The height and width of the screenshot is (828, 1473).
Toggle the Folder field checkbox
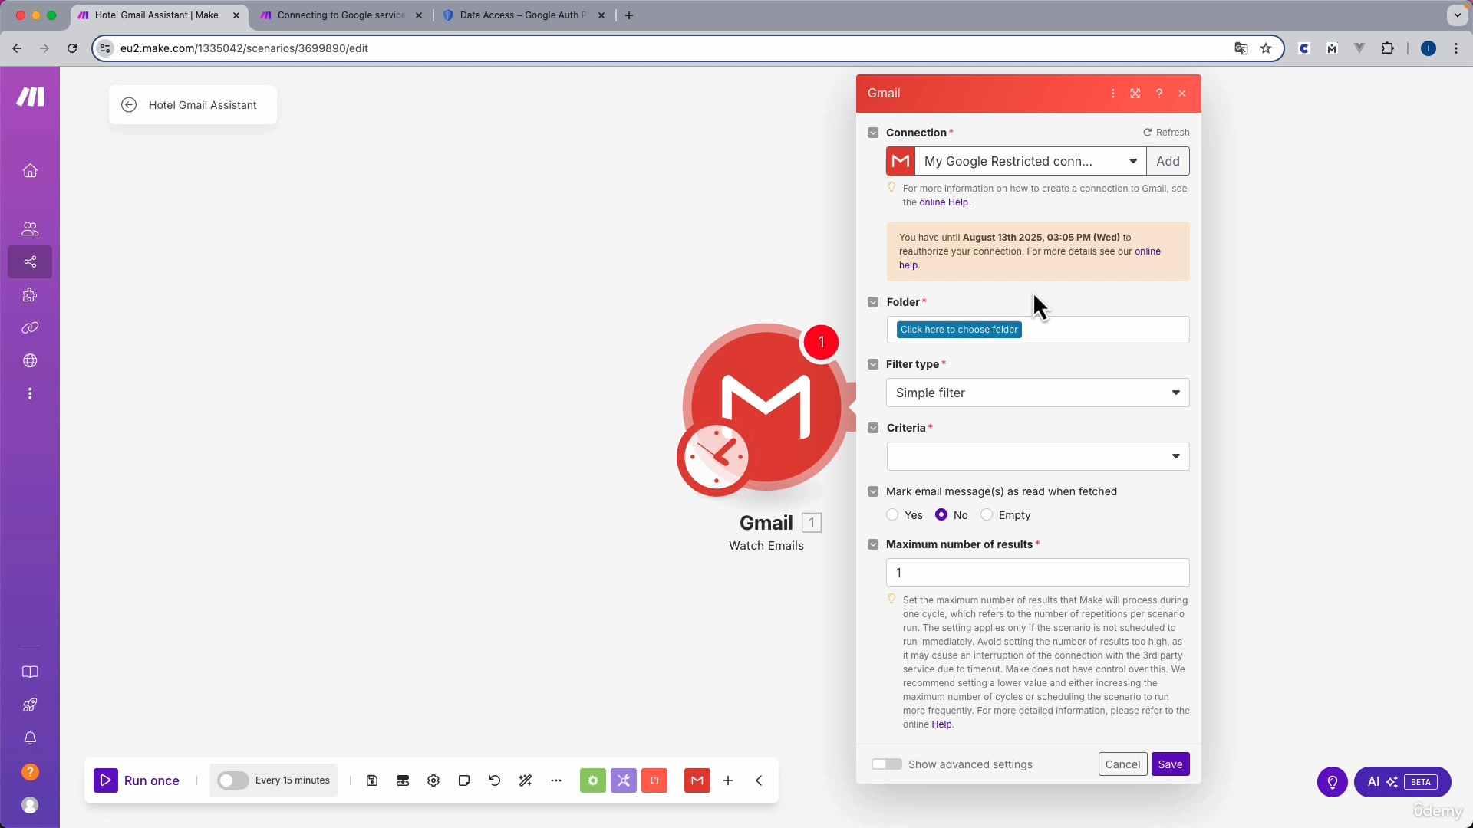coord(873,302)
